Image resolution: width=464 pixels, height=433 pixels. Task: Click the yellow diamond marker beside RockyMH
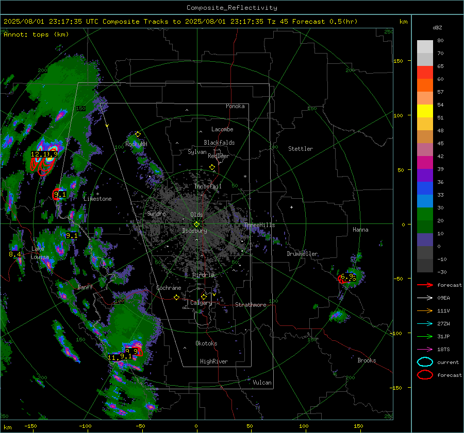point(138,134)
